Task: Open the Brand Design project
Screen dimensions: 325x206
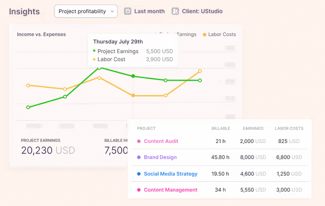Action: click(160, 157)
